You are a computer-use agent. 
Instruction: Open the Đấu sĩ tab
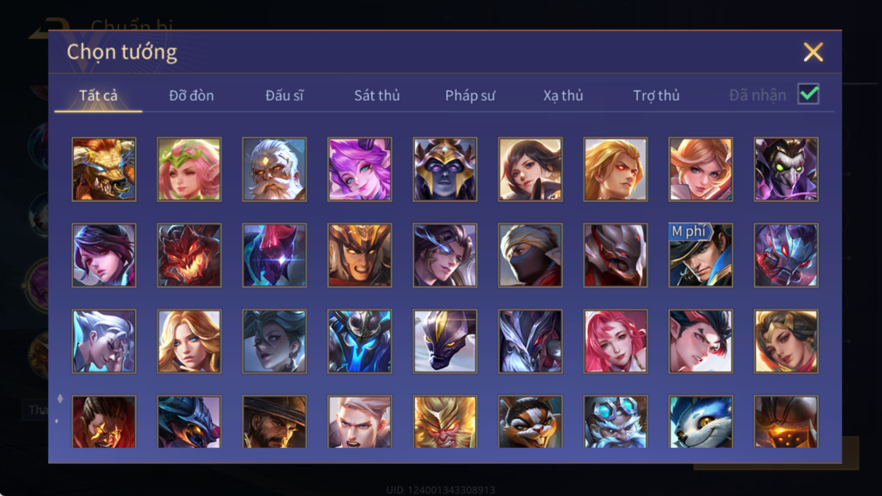(285, 96)
